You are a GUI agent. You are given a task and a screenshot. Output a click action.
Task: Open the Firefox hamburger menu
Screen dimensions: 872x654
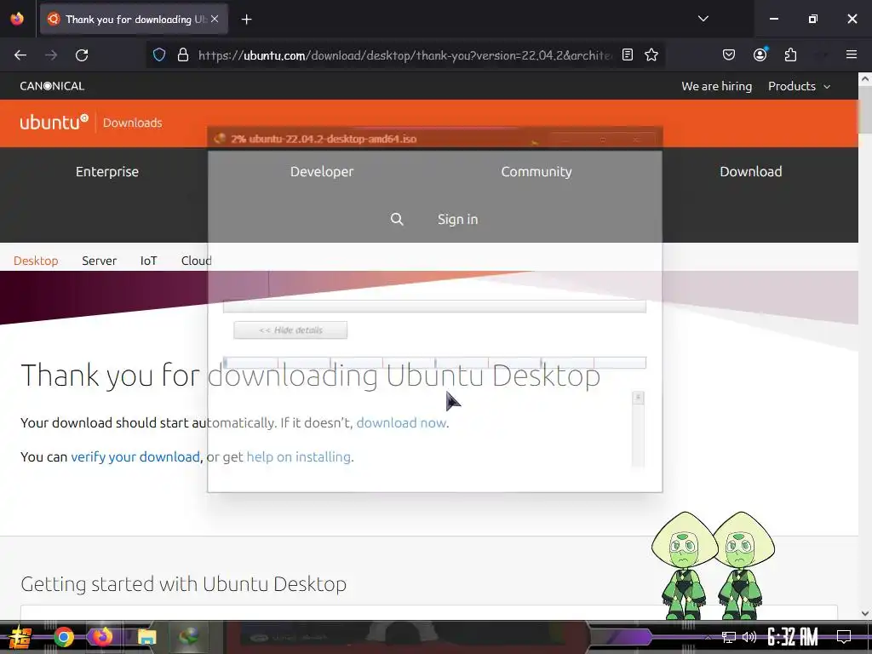tap(852, 54)
